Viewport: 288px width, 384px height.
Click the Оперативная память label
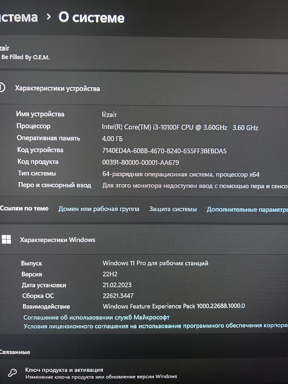(x=48, y=138)
